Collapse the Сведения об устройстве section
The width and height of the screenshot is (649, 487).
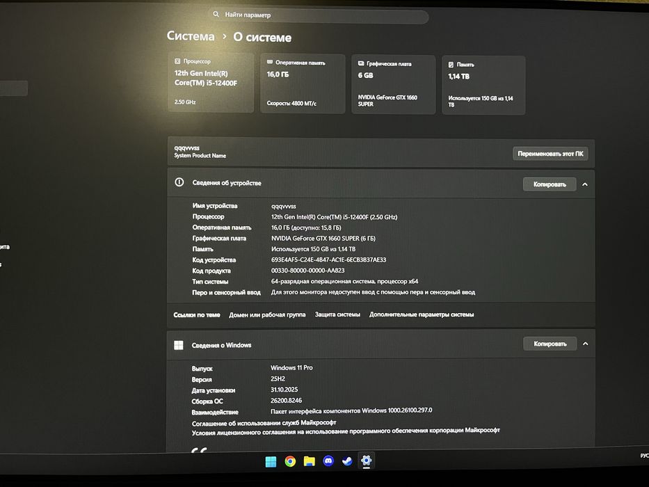coord(585,184)
